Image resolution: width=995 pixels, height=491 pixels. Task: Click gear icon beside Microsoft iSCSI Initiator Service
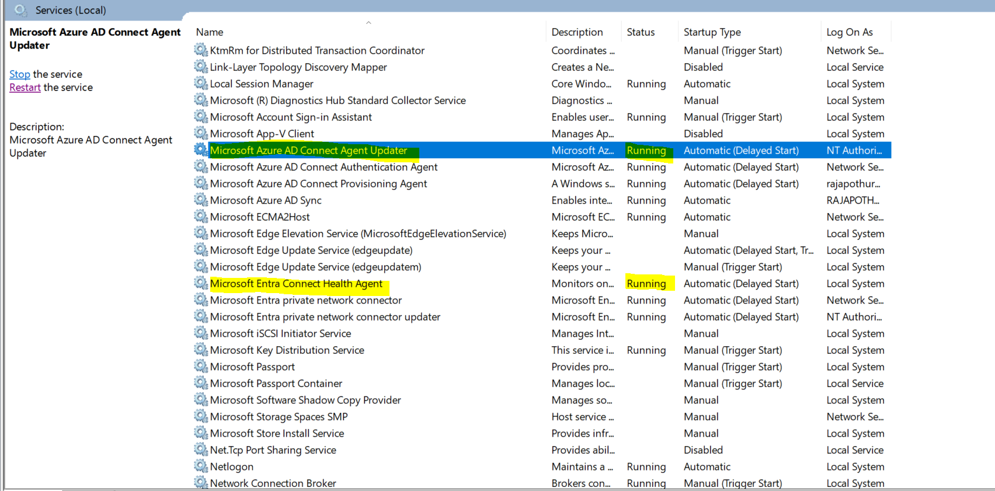pos(201,333)
